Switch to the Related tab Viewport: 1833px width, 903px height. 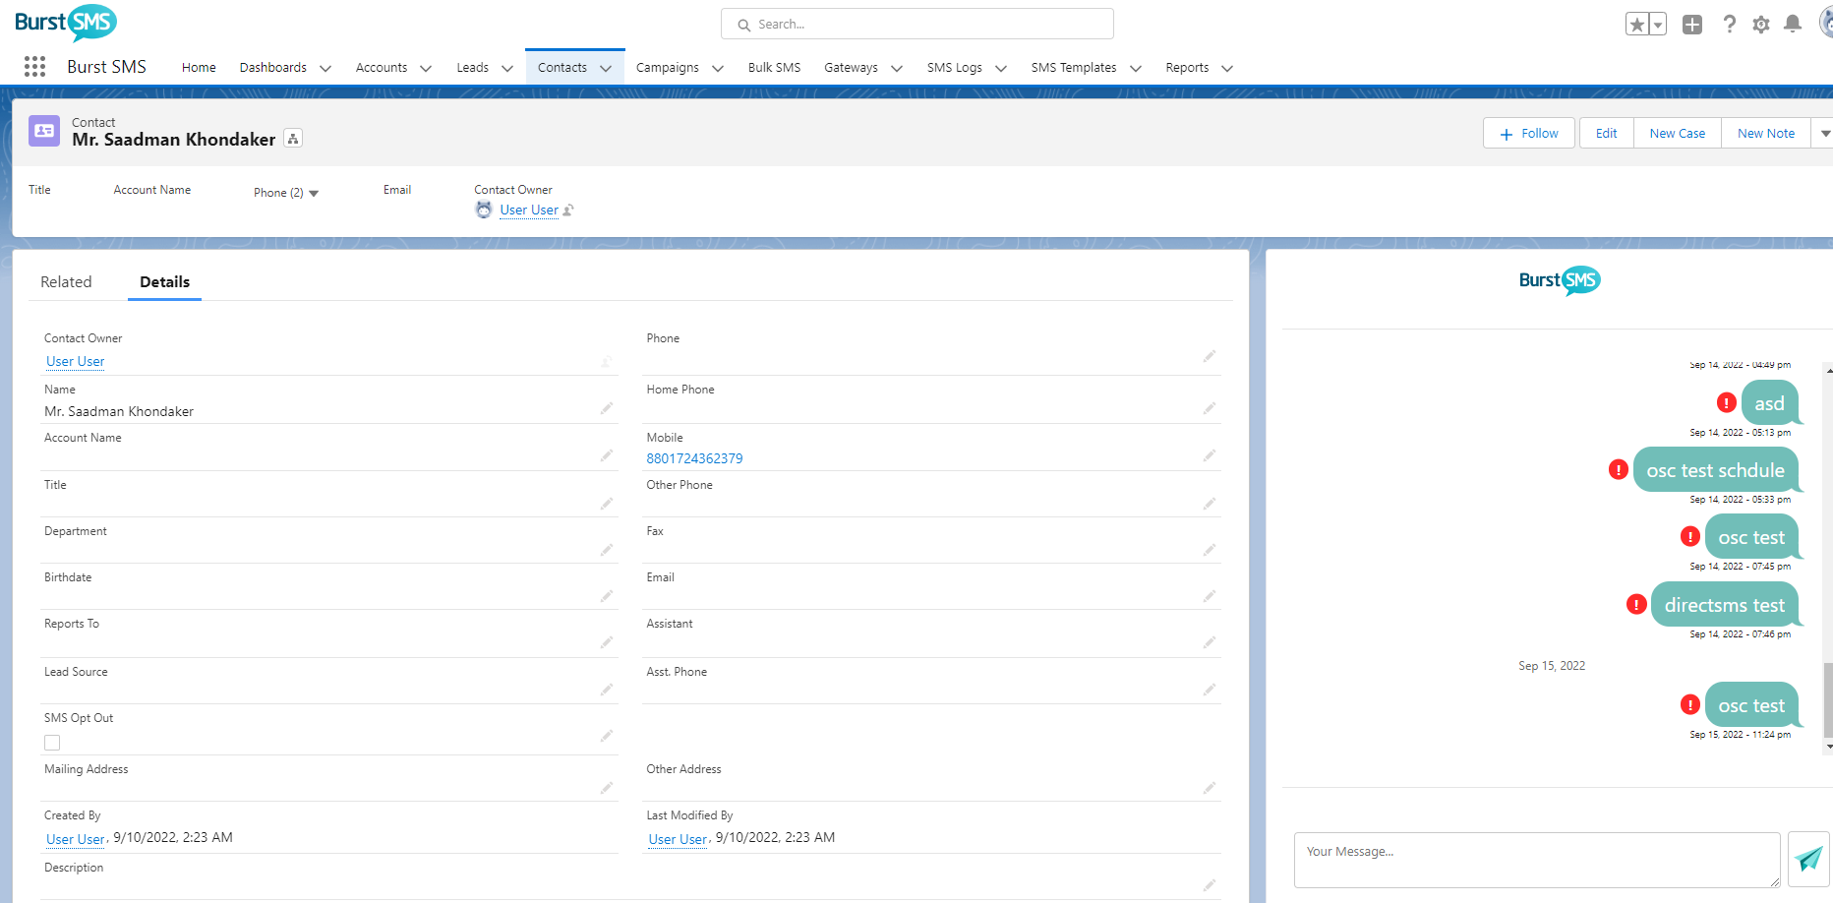pos(66,282)
